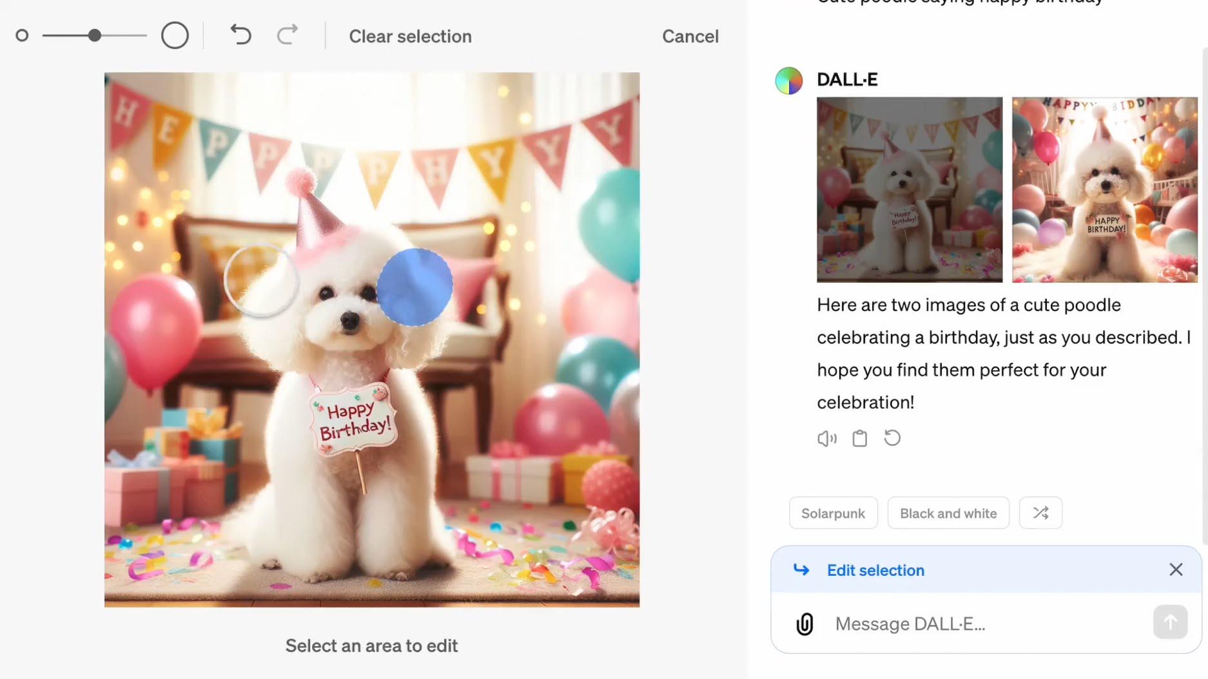Viewport: 1208px width, 679px height.
Task: Open the first generated poodle thumbnail
Action: pyautogui.click(x=909, y=189)
